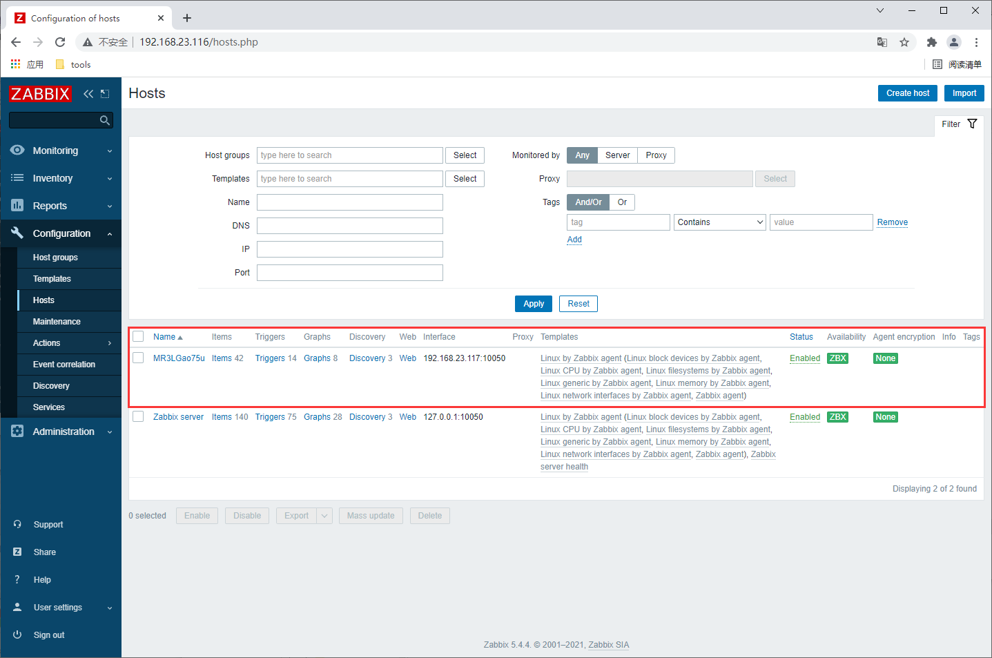Expand the Administration menu section
This screenshot has width=992, height=658.
pos(110,432)
